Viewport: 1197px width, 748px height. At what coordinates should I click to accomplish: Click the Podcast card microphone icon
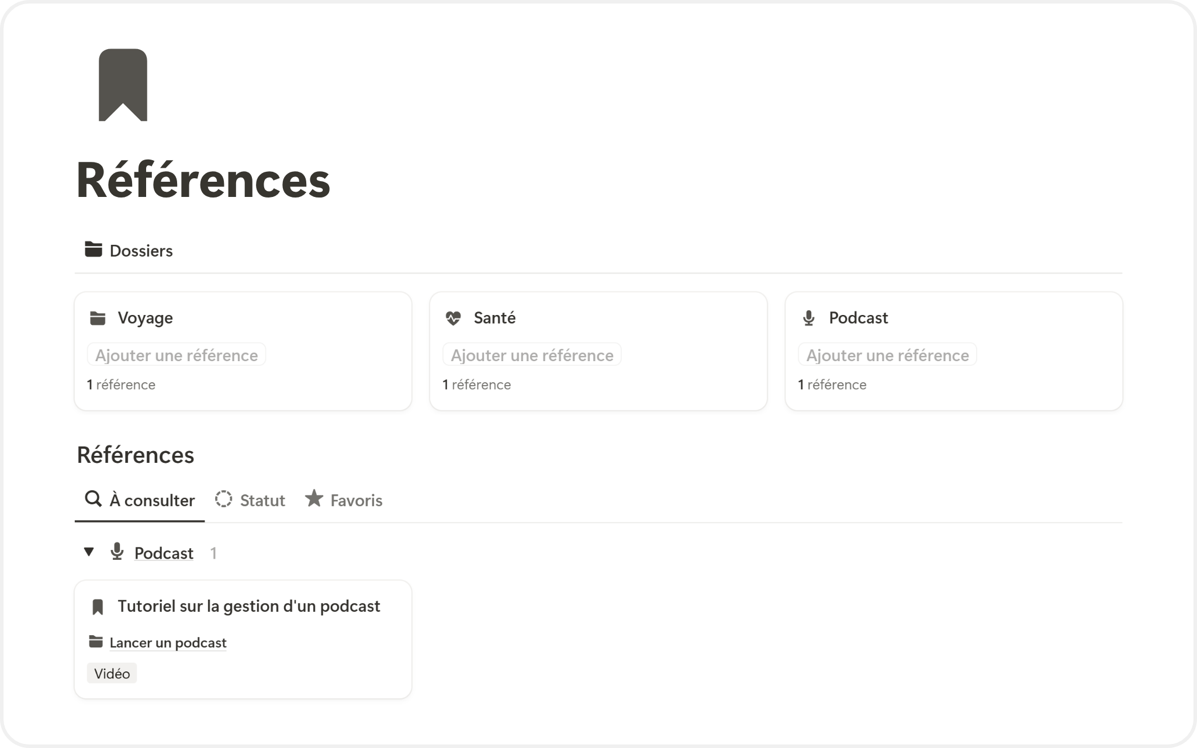point(808,318)
